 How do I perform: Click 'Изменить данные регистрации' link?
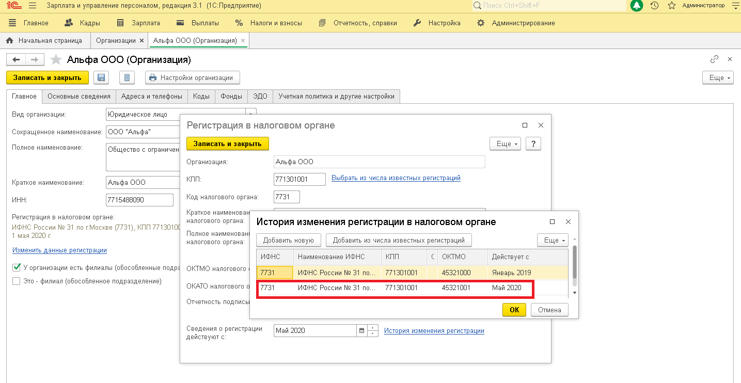59,250
